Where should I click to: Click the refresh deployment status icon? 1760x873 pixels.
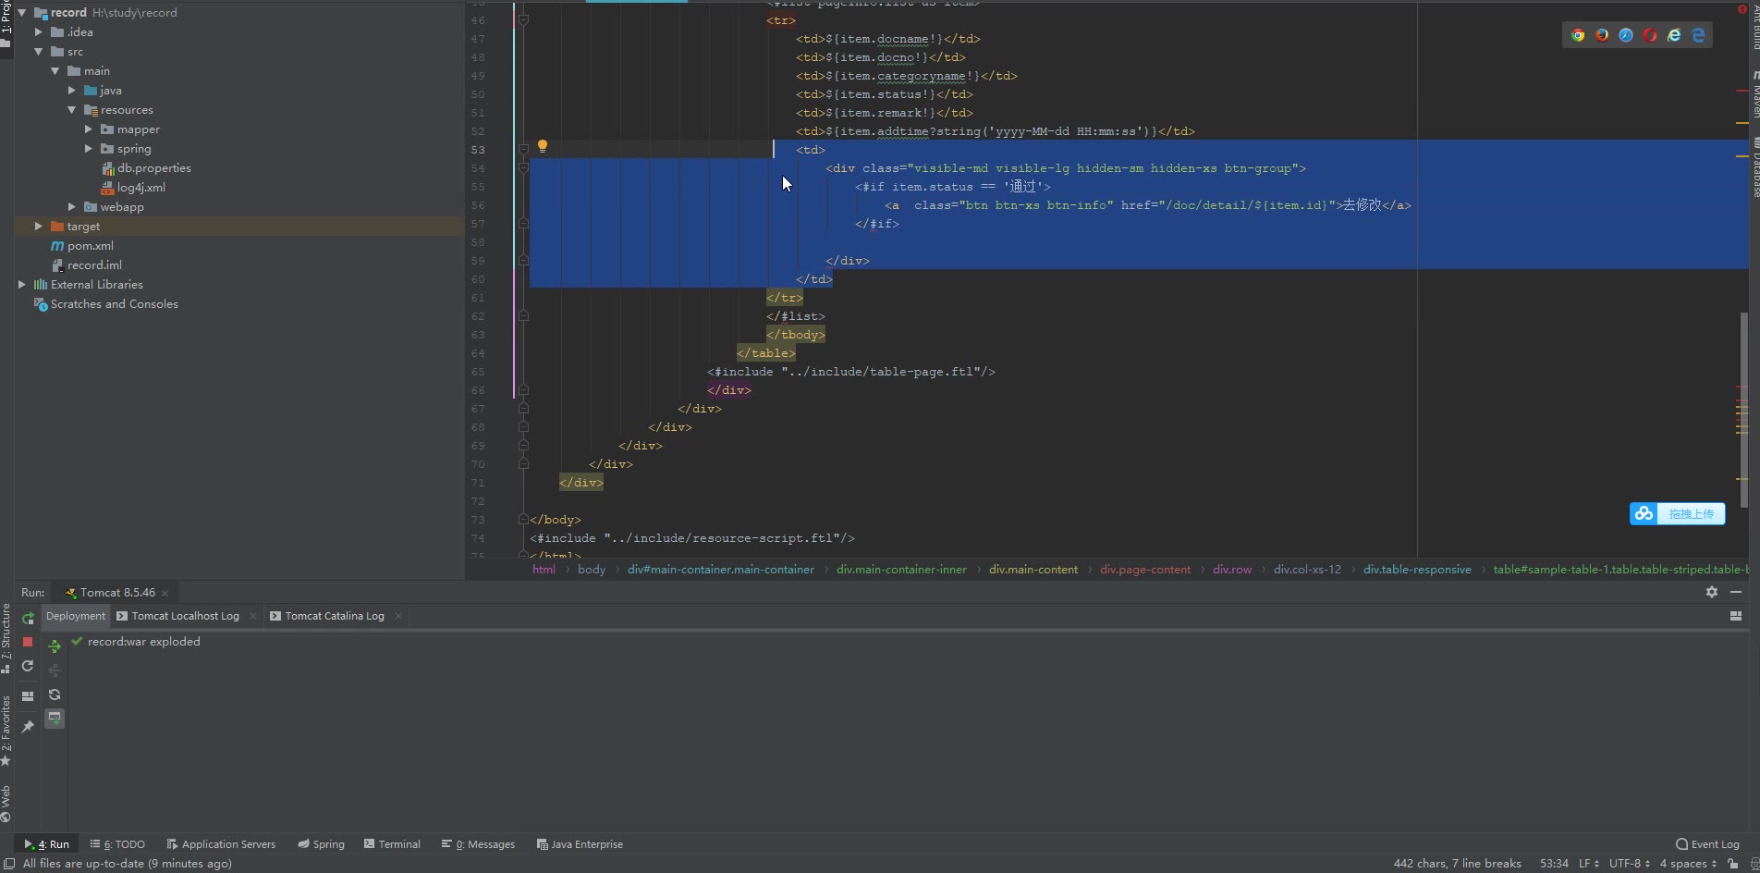point(55,695)
